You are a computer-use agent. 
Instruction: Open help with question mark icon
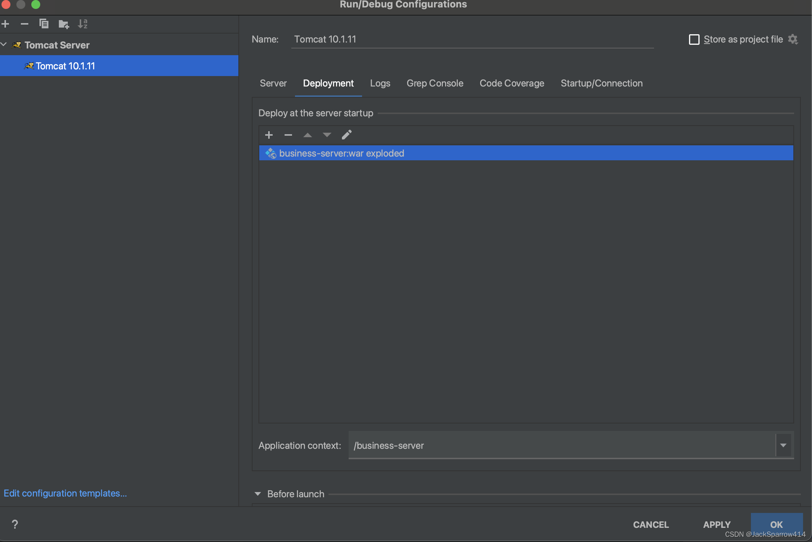pyautogui.click(x=15, y=524)
